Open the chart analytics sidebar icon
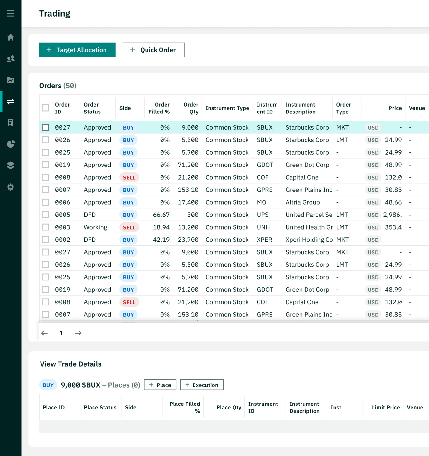Image resolution: width=429 pixels, height=456 pixels. 11,80
